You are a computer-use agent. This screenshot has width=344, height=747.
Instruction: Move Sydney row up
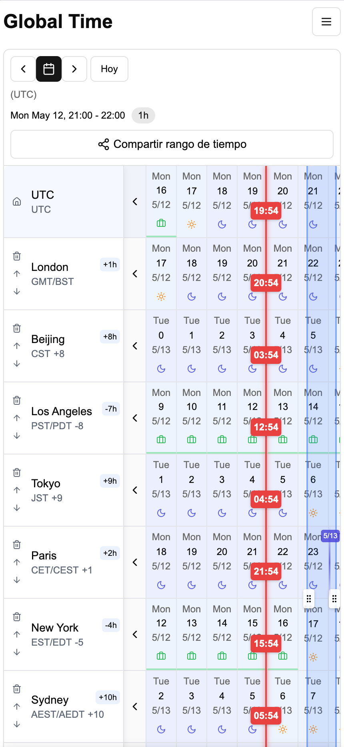tap(17, 707)
